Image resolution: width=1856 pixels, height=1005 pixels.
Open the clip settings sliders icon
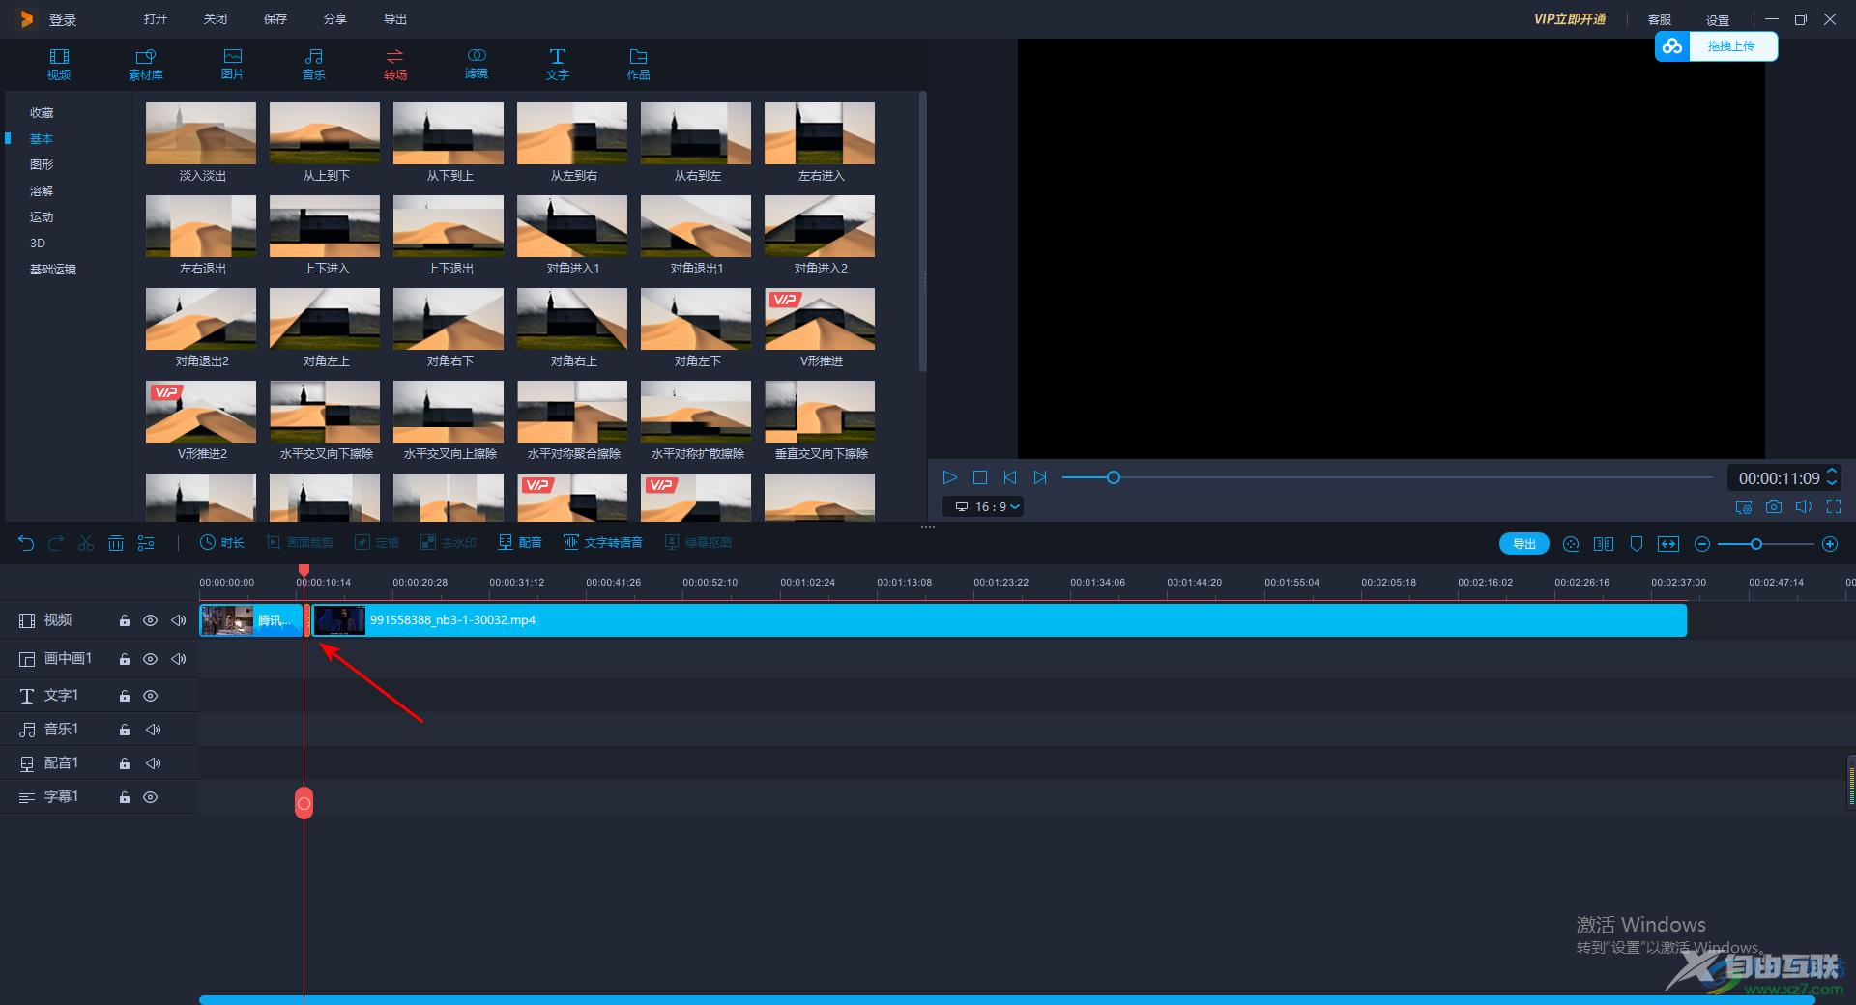click(146, 543)
